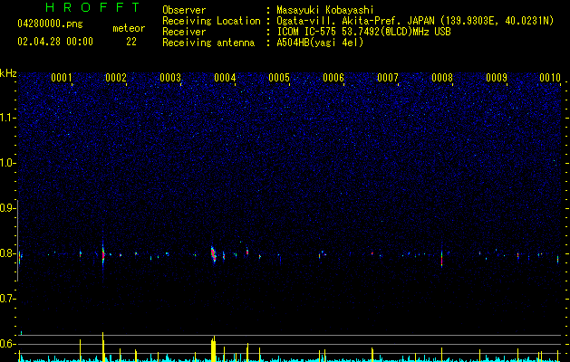Click the observer name Masayuki Kobayashi
This screenshot has height=362, width=570.
pyautogui.click(x=325, y=10)
